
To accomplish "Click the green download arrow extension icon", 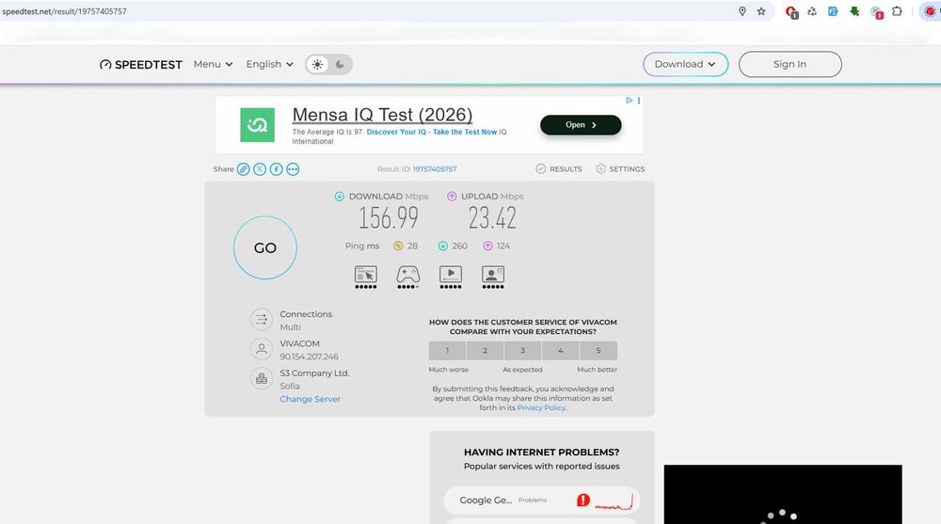I will point(854,11).
